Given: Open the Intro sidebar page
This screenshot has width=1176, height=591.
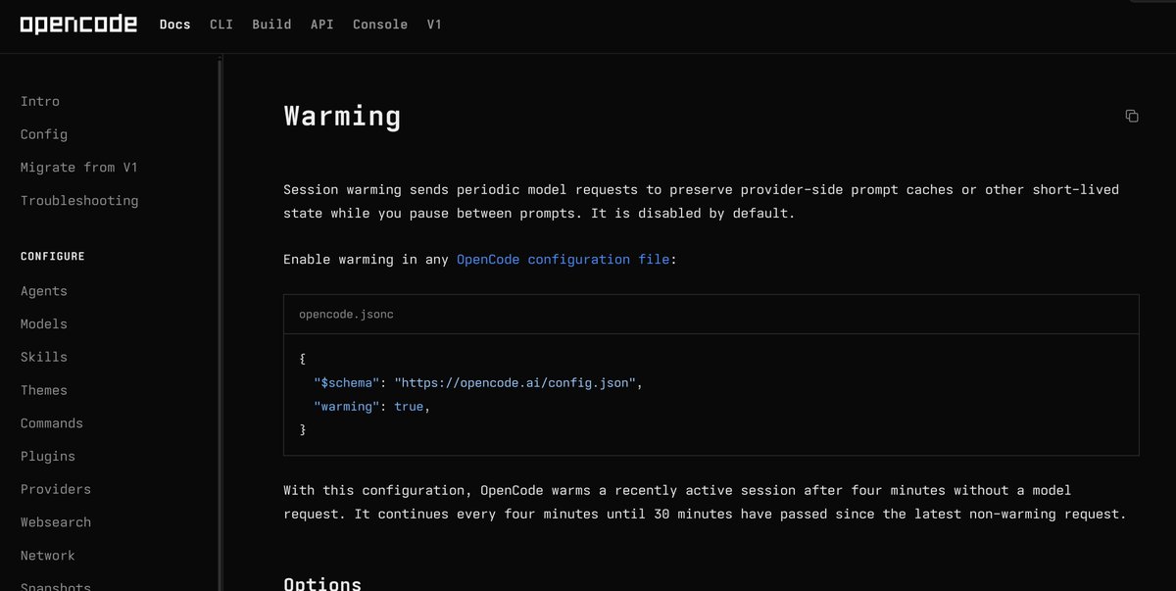Looking at the screenshot, I should (x=40, y=101).
